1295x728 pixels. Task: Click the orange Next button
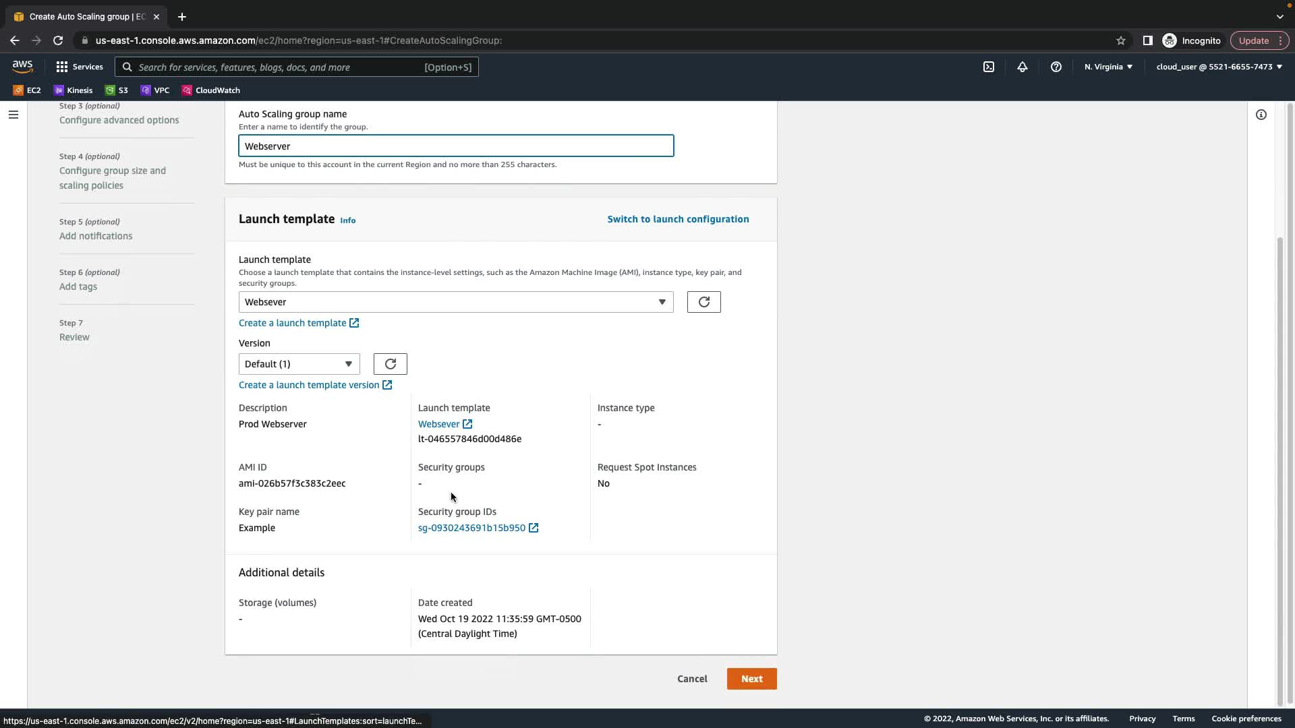(x=751, y=679)
